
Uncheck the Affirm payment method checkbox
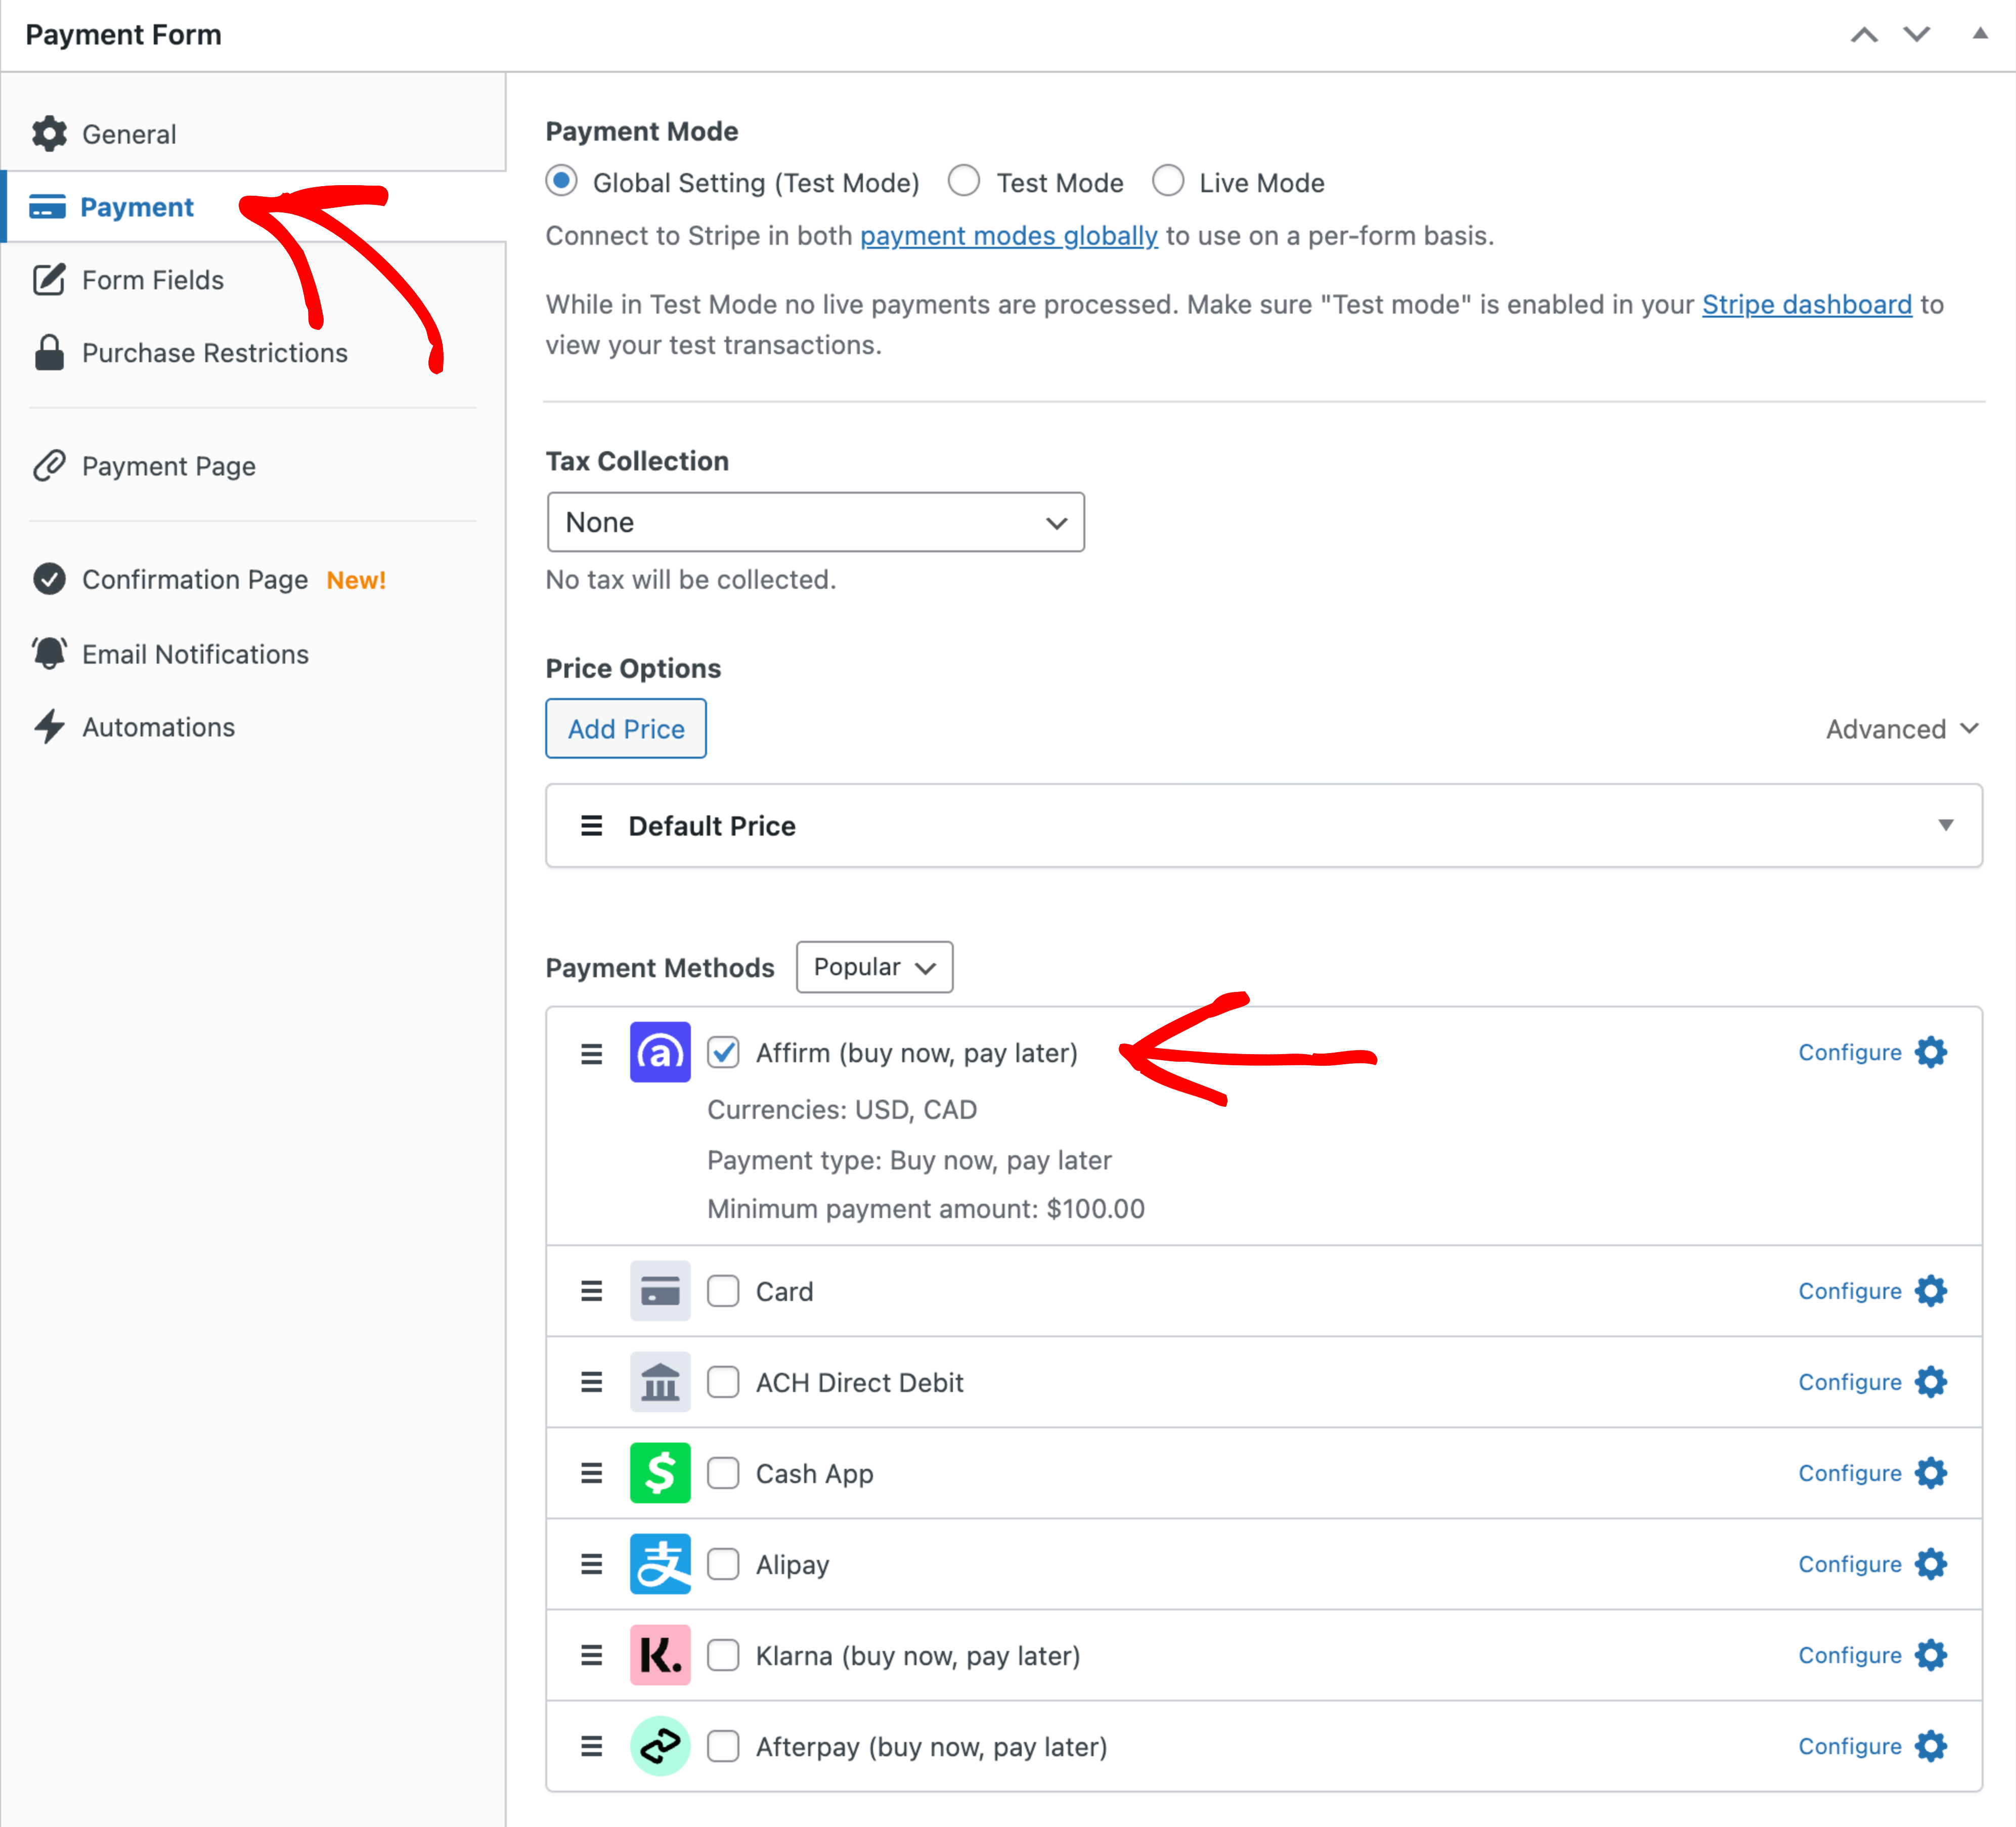pyautogui.click(x=723, y=1053)
